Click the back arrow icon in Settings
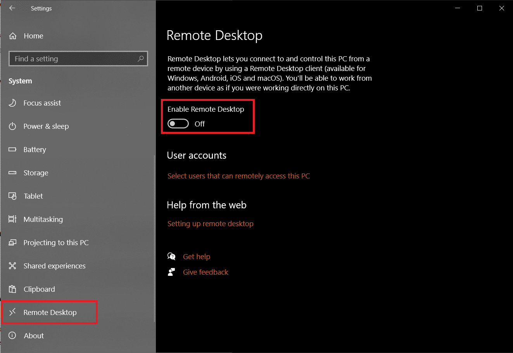The height and width of the screenshot is (353, 513). 12,8
